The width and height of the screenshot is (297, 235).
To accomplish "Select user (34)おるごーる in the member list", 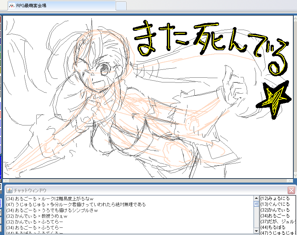I will (275, 216).
